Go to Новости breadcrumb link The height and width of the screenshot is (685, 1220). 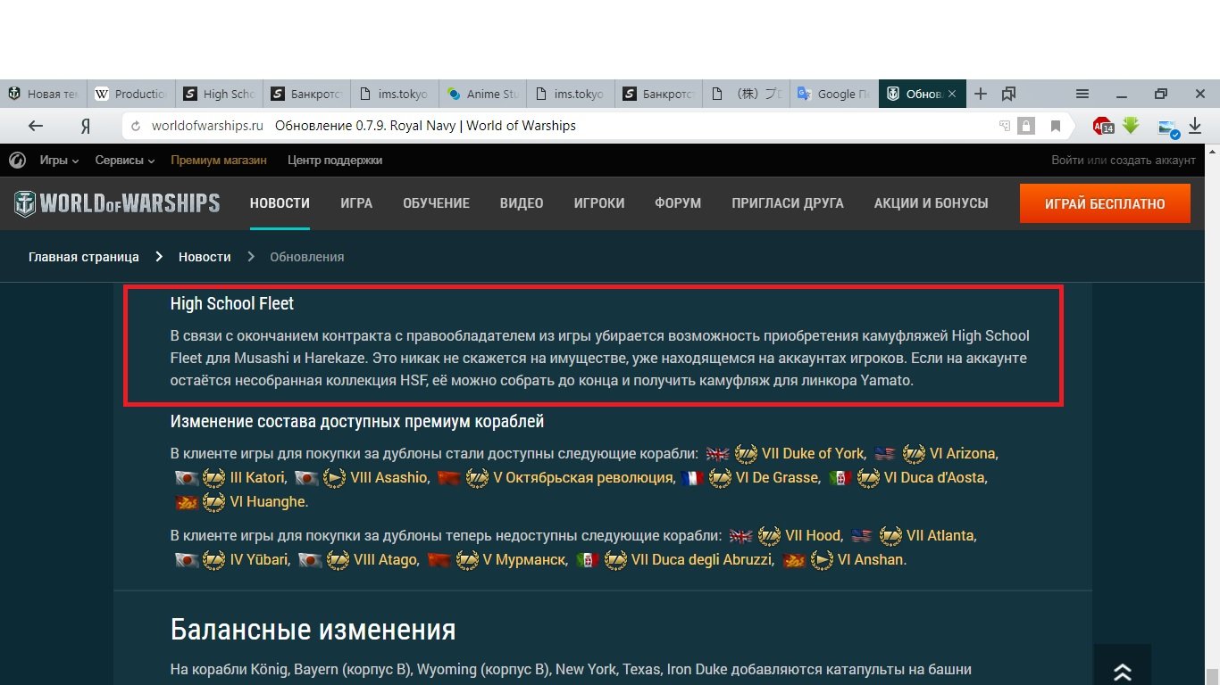point(205,257)
